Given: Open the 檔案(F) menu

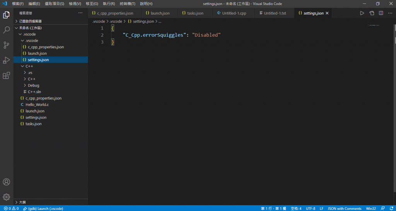Looking at the screenshot, I should coord(18,4).
